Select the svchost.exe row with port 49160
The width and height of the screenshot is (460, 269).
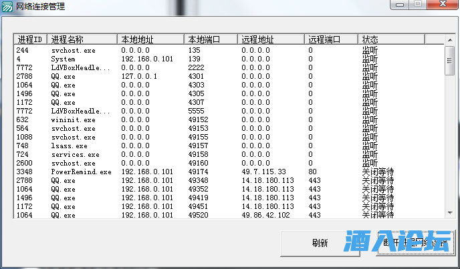pos(229,163)
